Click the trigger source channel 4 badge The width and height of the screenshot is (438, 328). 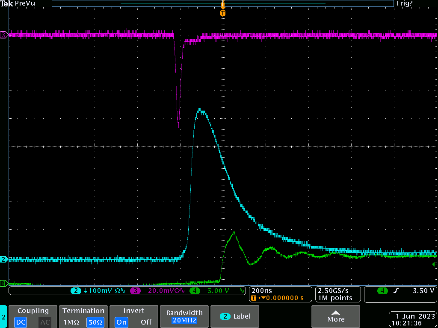[382, 291]
